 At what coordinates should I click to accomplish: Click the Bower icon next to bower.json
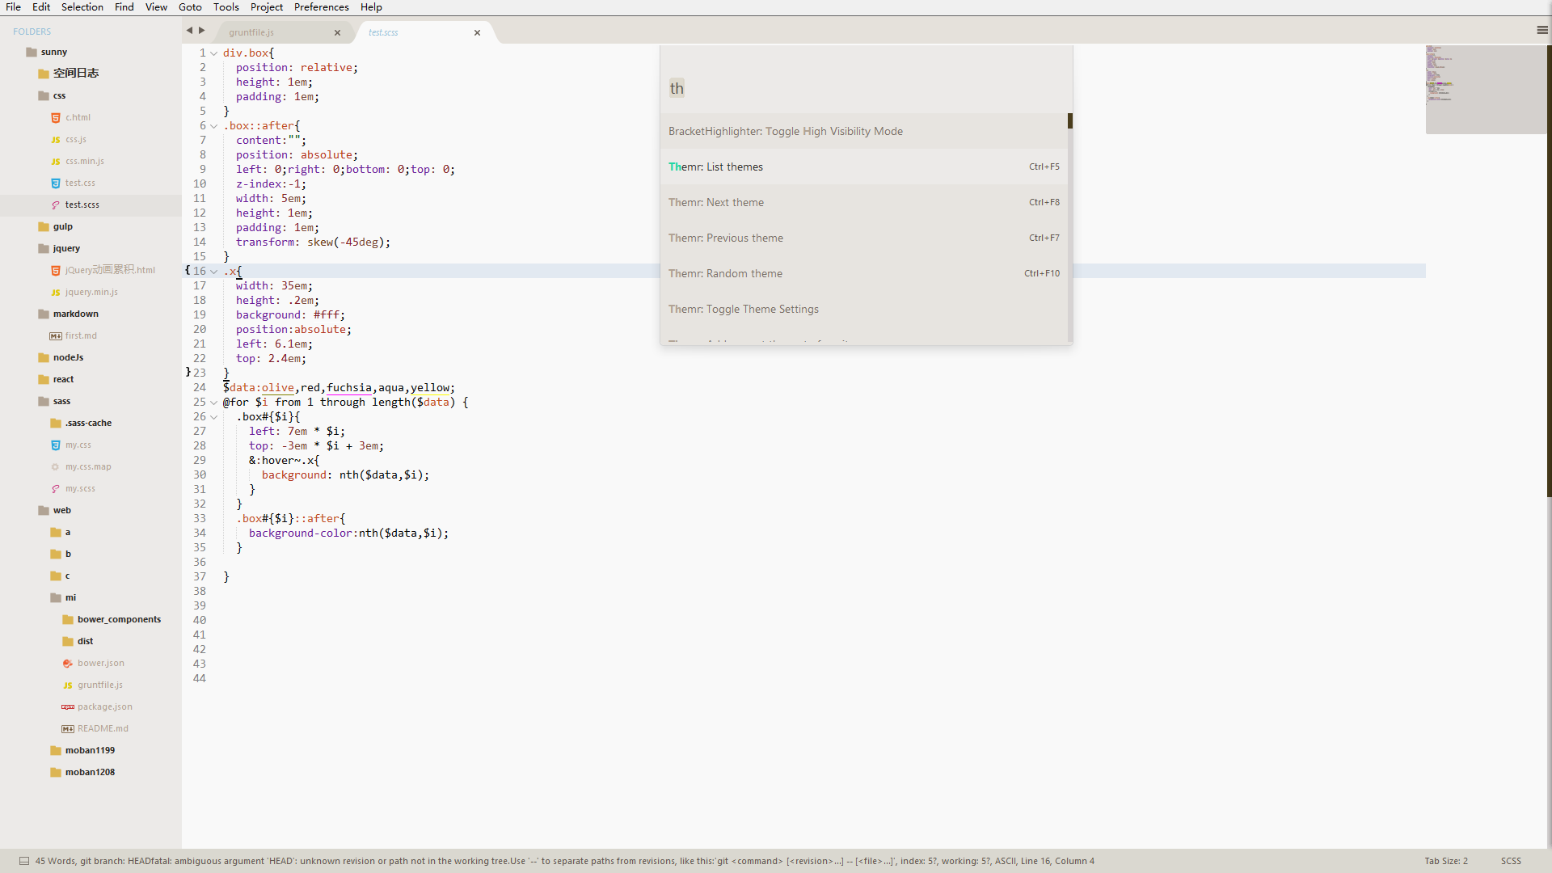pyautogui.click(x=68, y=664)
